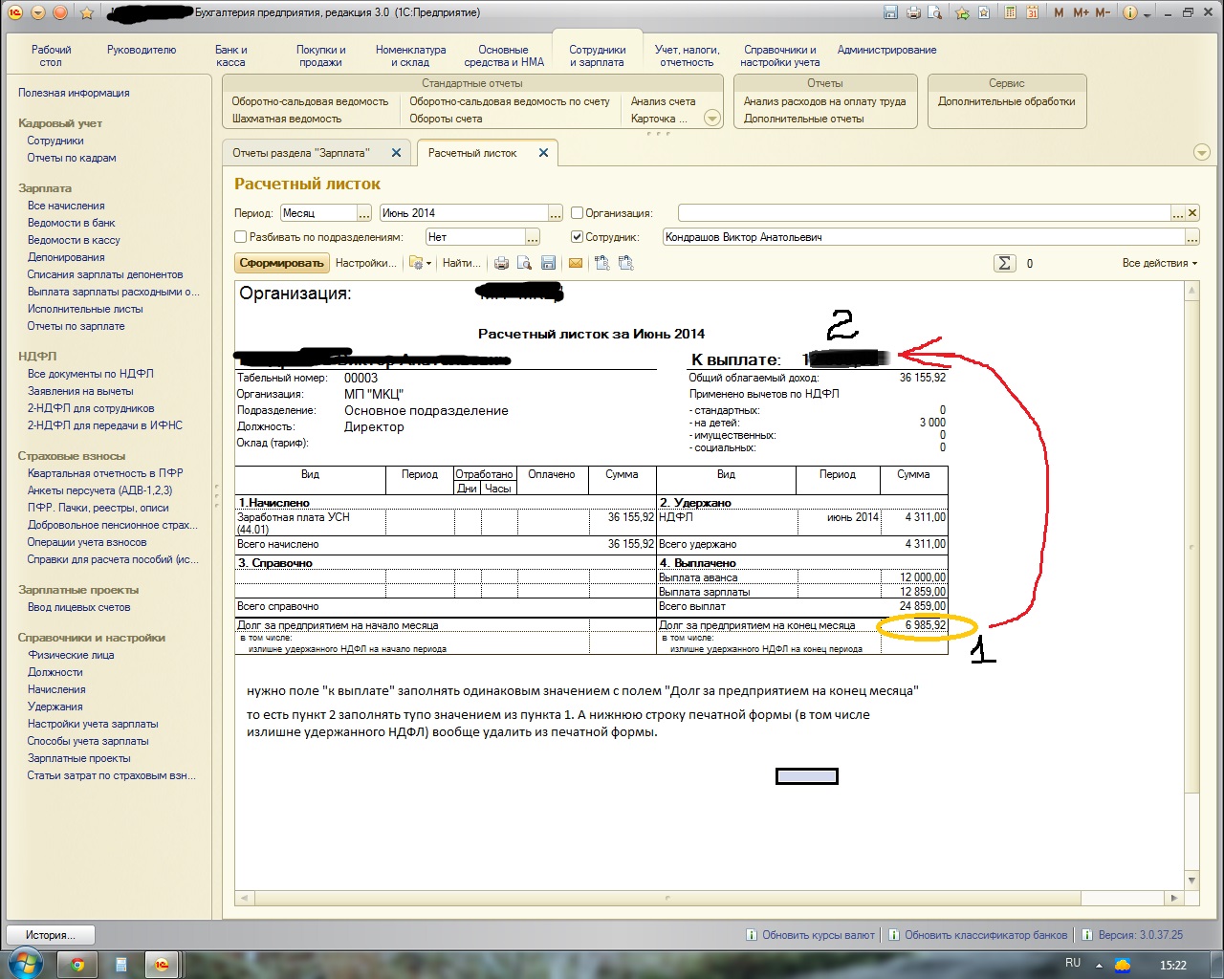Switch to Отчеты раздела "Зарплата" tab
1224x979 pixels.
301,153
